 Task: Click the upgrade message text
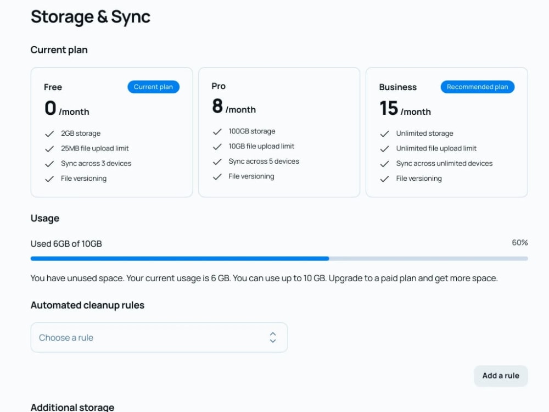click(x=264, y=278)
